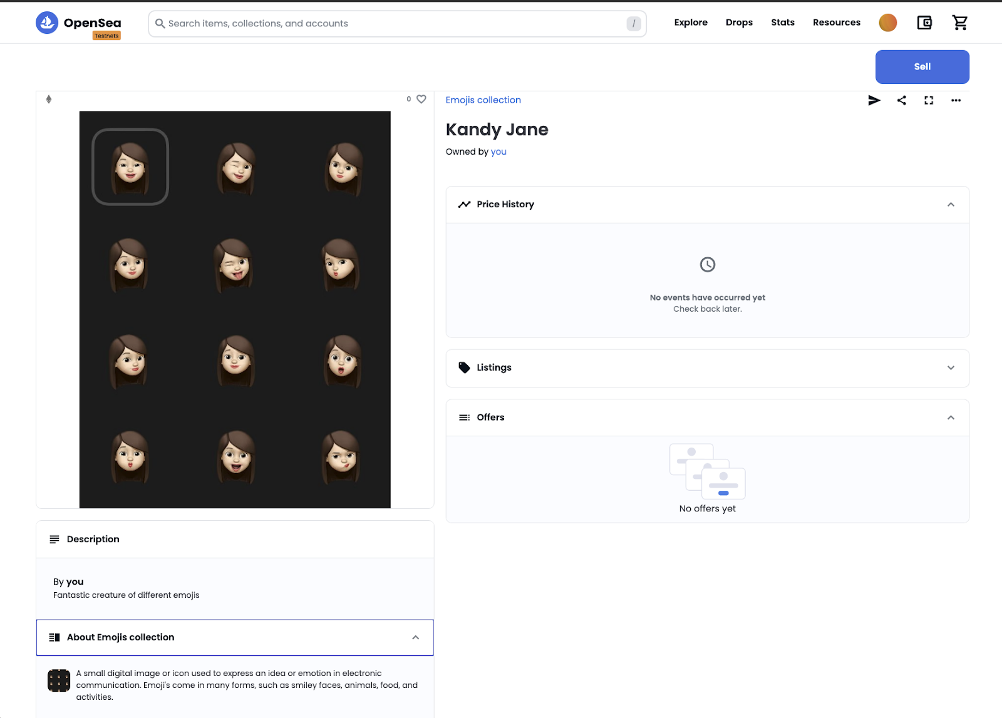The height and width of the screenshot is (718, 1002).
Task: Collapse About Emojis collection panel
Action: [415, 637]
